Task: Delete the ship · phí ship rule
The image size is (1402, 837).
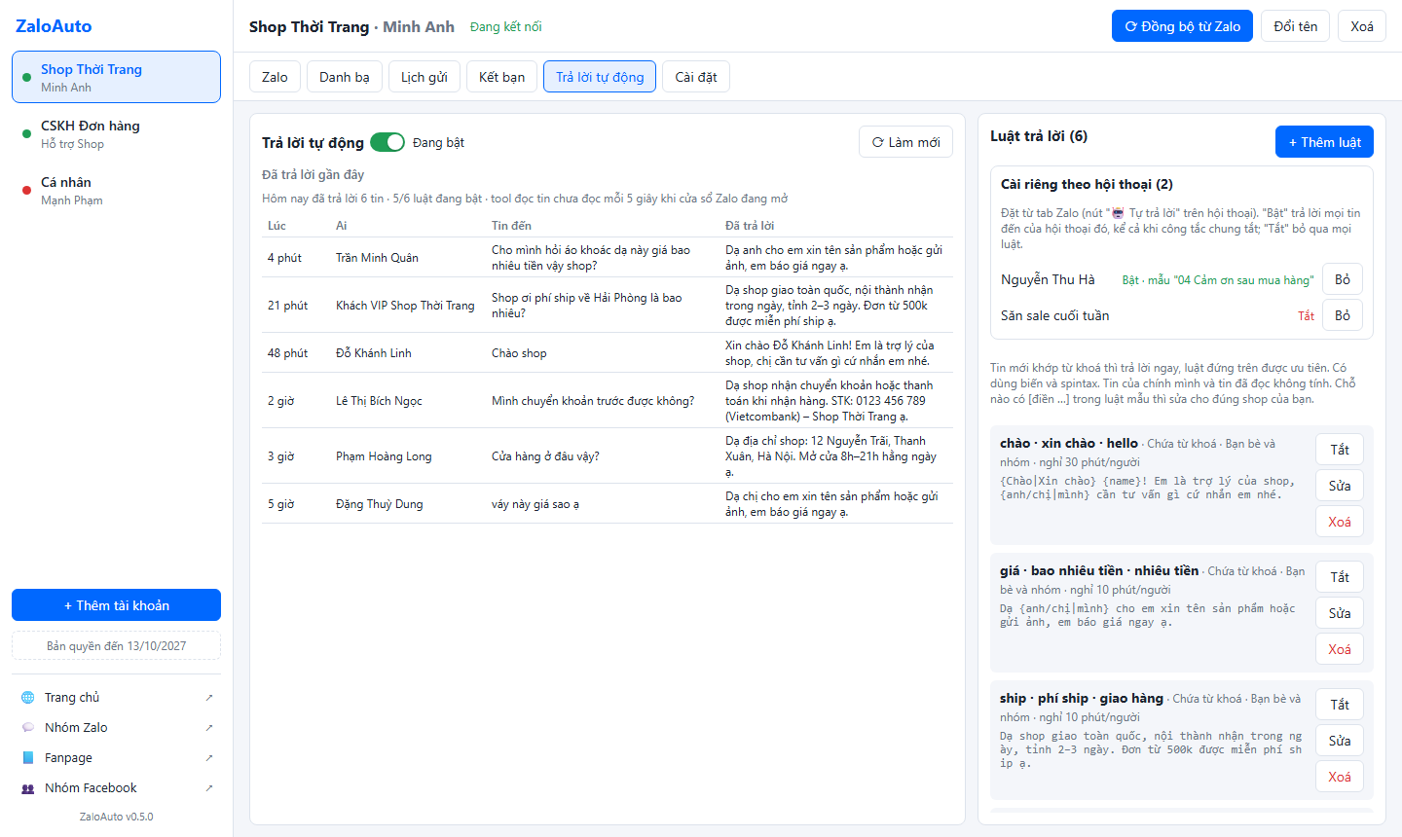Action: pos(1340,777)
